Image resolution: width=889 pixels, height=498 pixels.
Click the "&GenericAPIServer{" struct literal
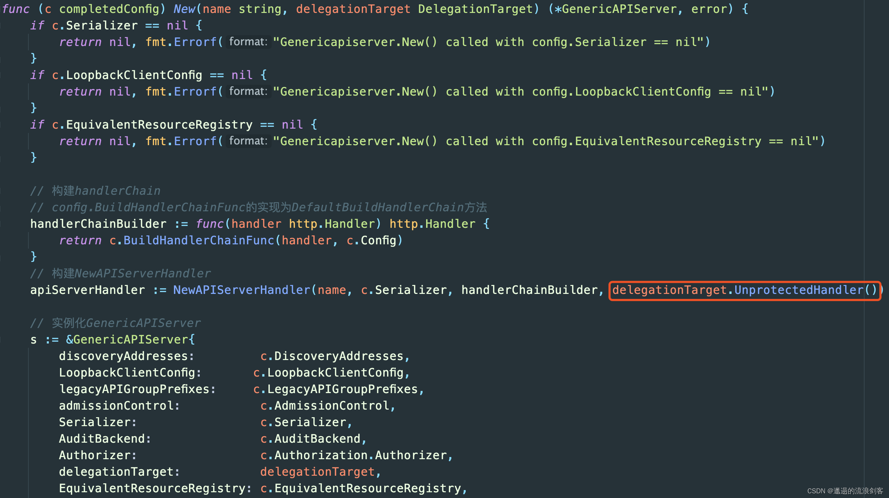(130, 339)
